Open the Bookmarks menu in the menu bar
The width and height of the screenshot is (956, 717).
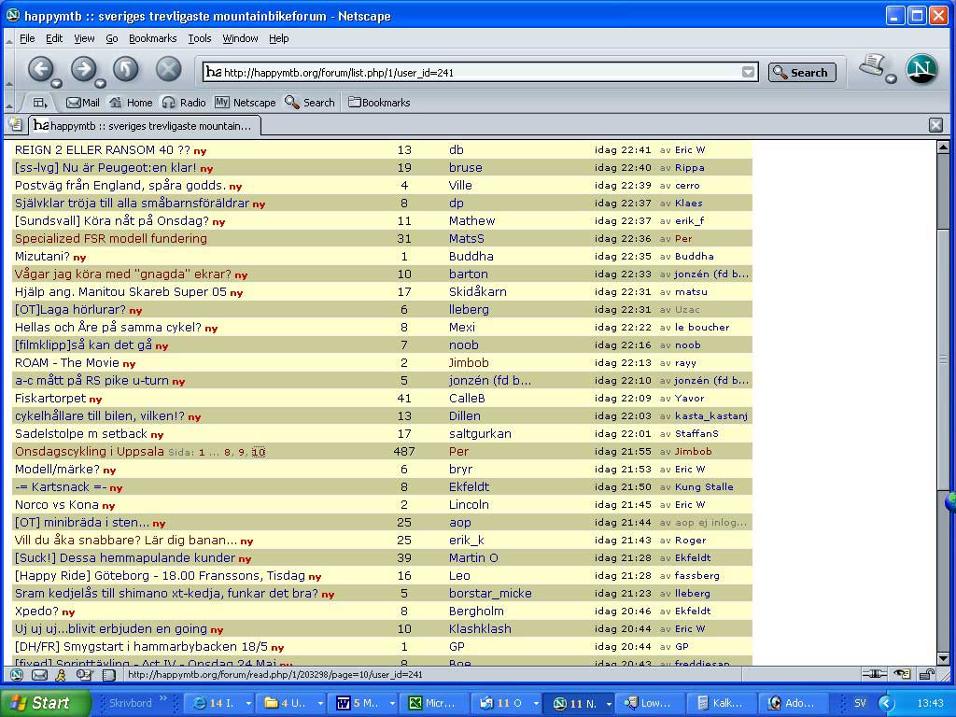(152, 38)
